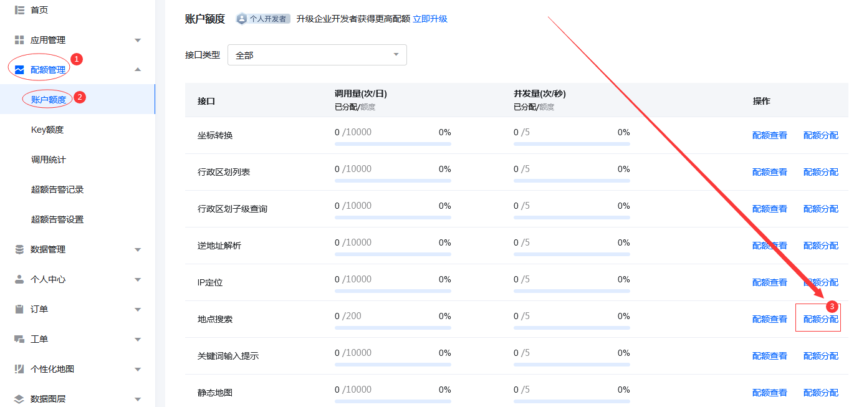Go to 超额告警设置 page
The height and width of the screenshot is (407, 849).
click(57, 219)
